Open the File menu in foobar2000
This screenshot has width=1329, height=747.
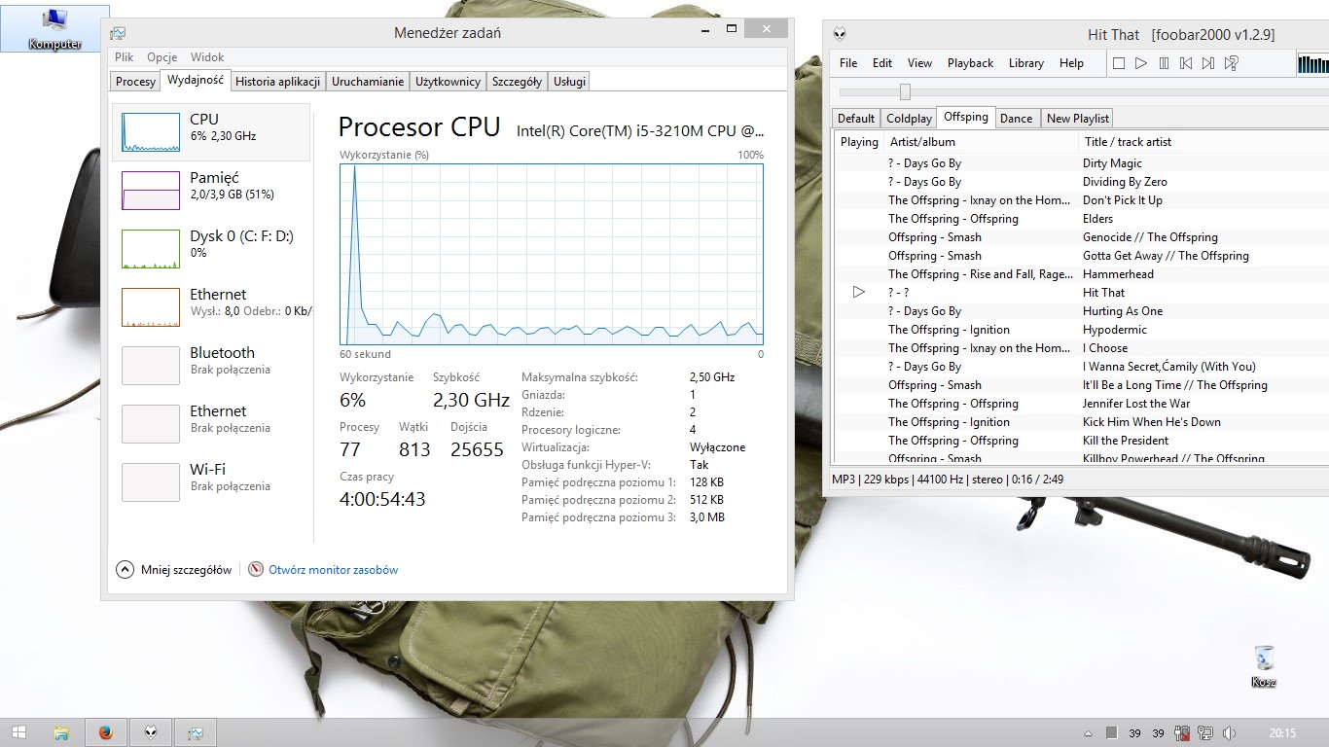click(x=848, y=63)
